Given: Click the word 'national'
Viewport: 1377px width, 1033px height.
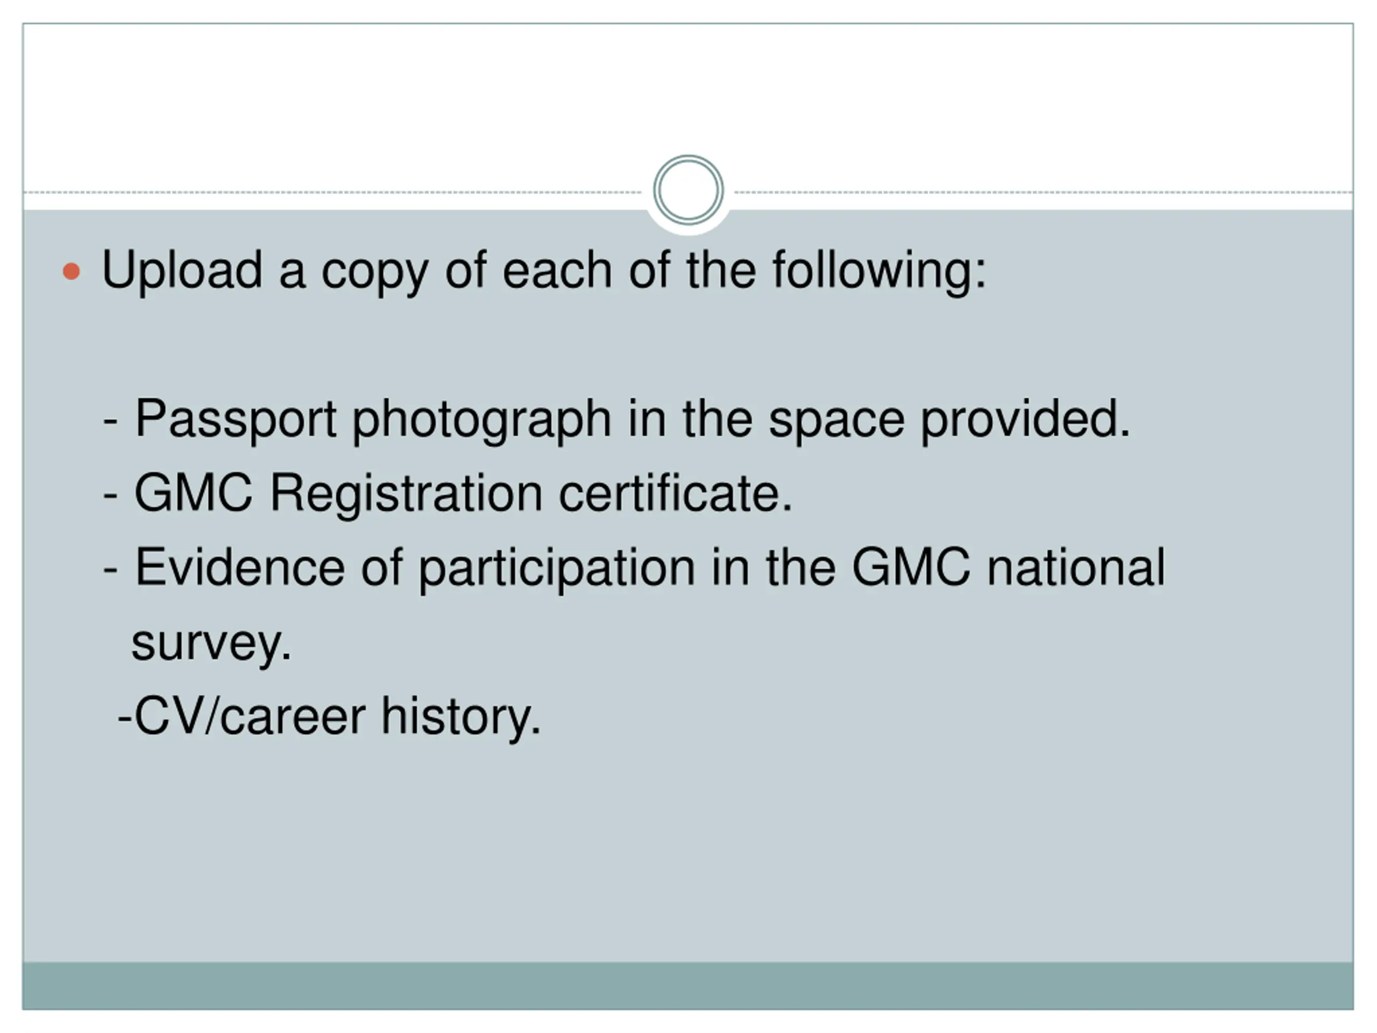Looking at the screenshot, I should pyautogui.click(x=1076, y=568).
